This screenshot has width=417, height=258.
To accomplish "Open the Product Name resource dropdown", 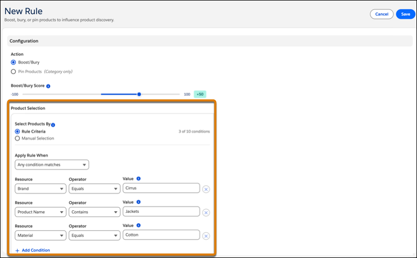I will 40,212.
